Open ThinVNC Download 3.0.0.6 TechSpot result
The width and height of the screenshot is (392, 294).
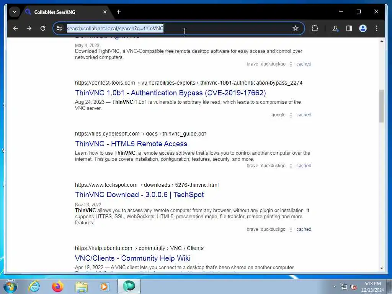[139, 194]
